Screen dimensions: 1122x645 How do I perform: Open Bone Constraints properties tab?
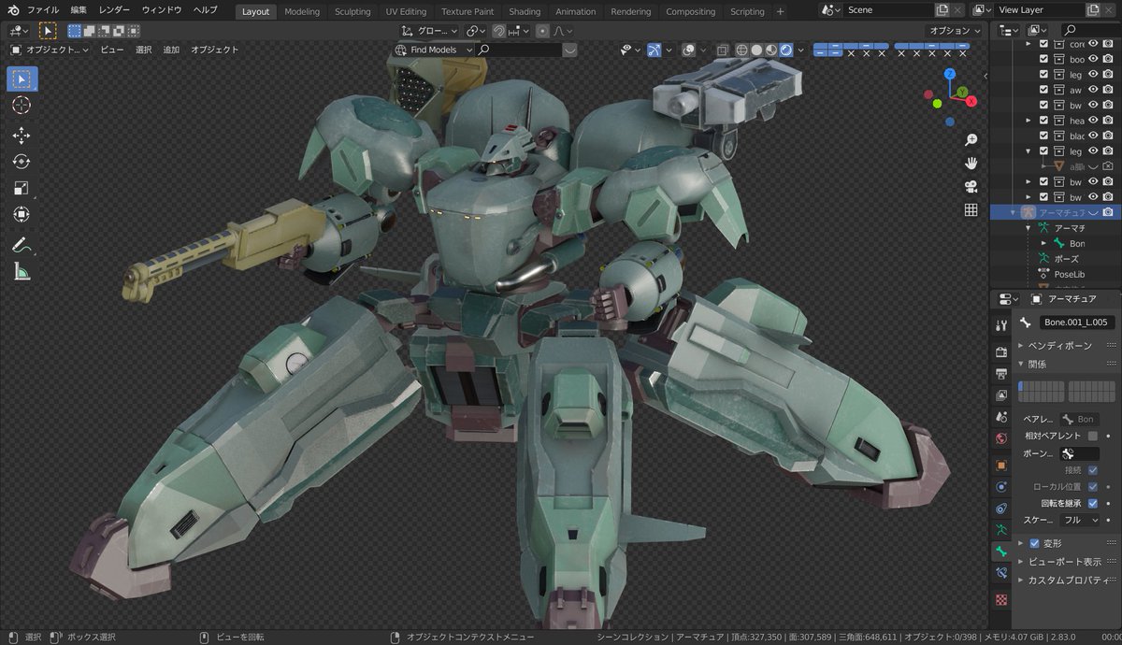point(1001,573)
